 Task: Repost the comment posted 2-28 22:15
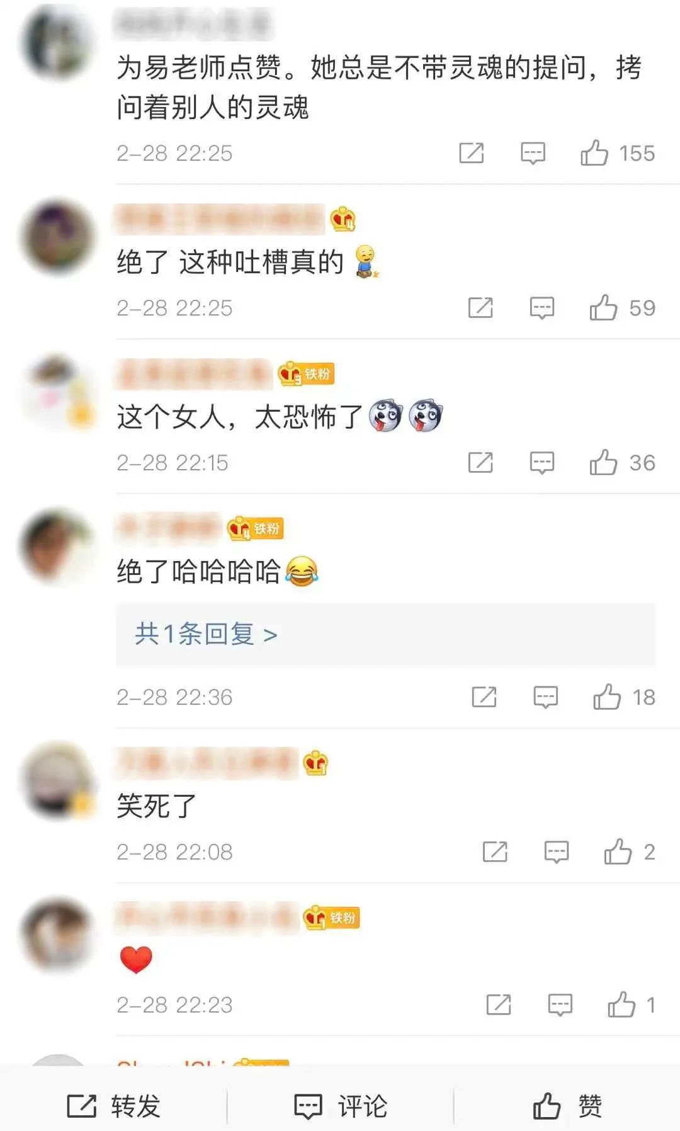480,463
